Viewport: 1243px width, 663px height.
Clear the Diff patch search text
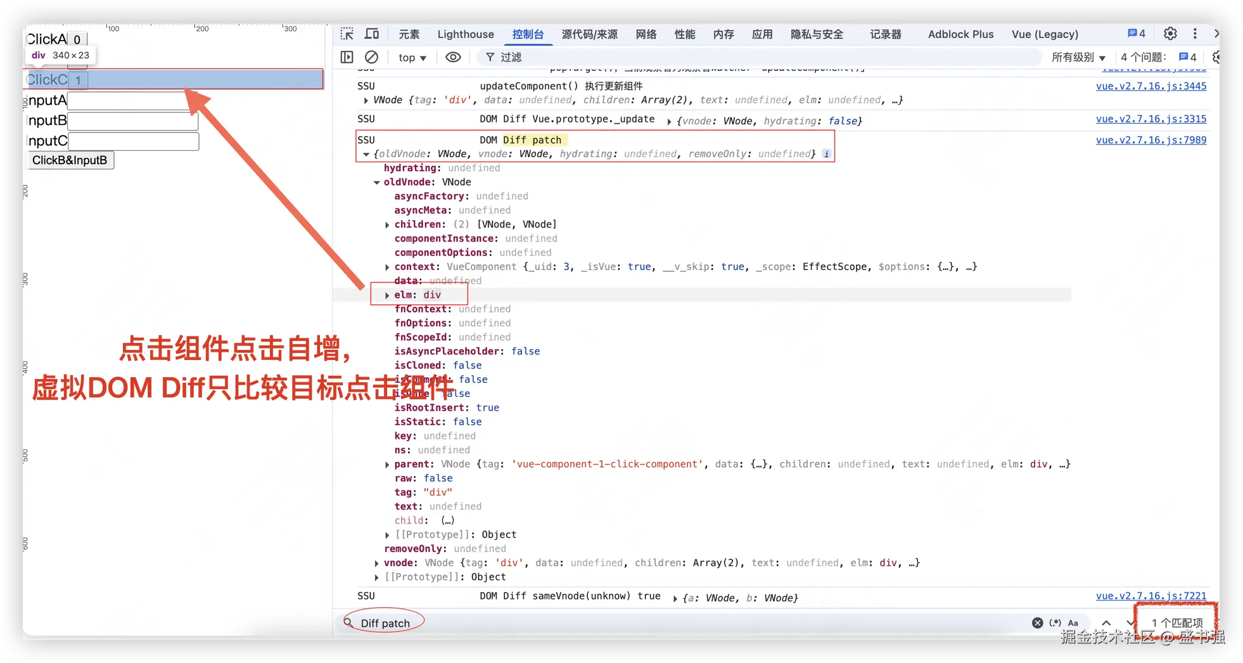pyautogui.click(x=1037, y=622)
